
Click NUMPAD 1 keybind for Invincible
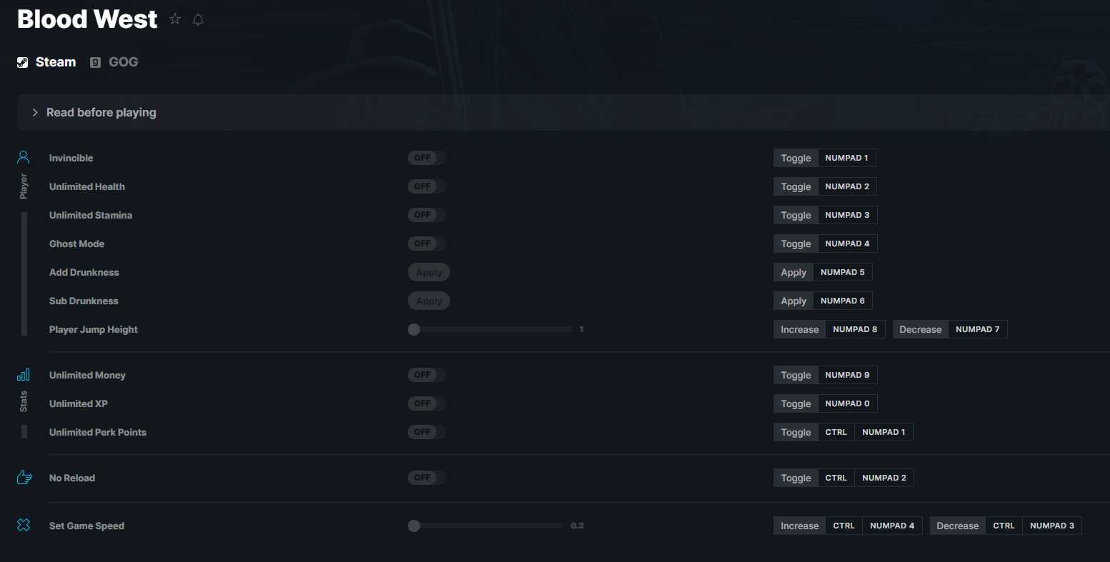[x=847, y=158]
